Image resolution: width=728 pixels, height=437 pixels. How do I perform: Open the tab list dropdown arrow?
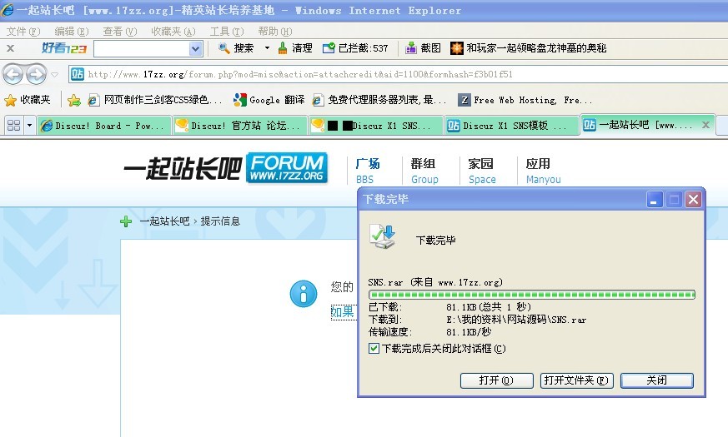click(x=30, y=125)
